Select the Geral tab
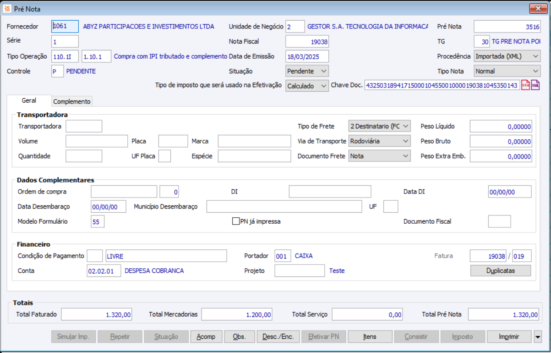 [29, 100]
